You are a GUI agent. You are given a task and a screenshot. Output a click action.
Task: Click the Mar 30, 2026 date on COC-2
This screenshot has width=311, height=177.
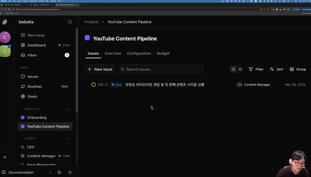(x=295, y=85)
